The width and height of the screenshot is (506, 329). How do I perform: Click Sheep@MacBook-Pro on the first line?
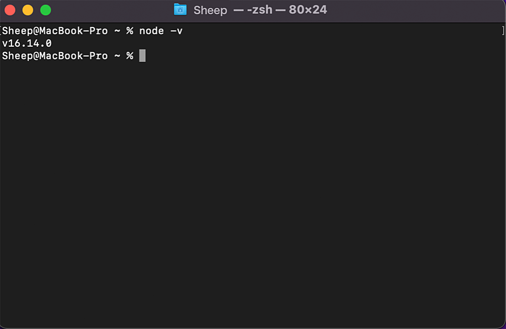click(x=55, y=31)
